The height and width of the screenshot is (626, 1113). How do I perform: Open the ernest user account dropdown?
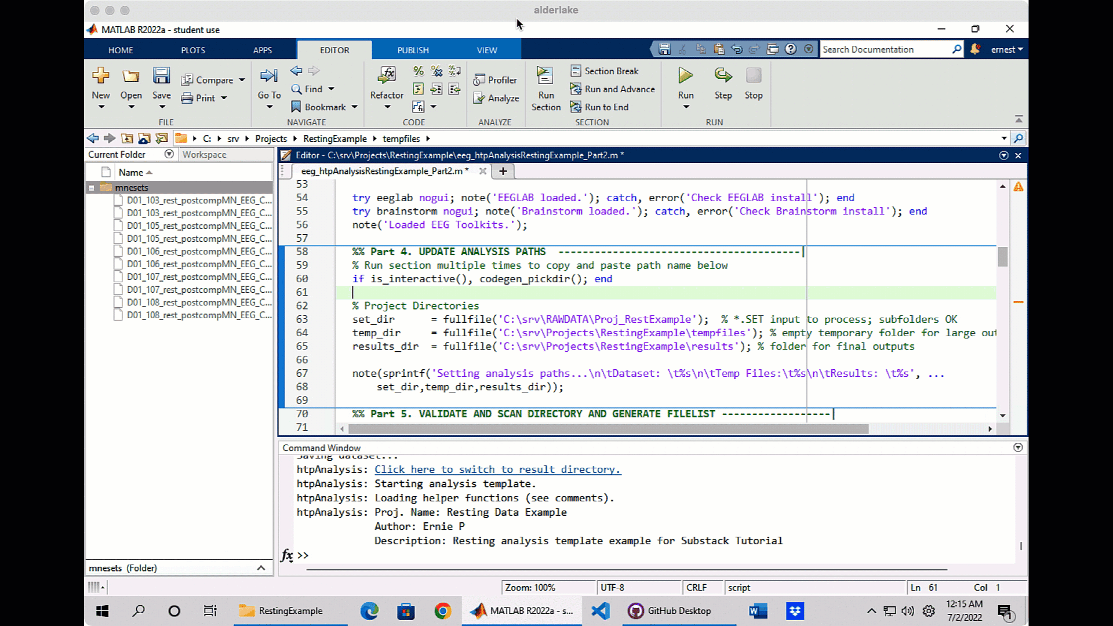(x=1007, y=50)
